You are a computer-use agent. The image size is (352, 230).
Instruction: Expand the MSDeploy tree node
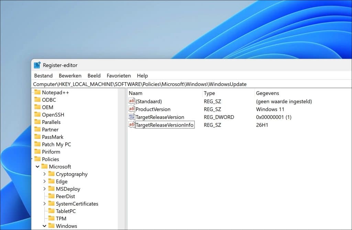click(44, 189)
